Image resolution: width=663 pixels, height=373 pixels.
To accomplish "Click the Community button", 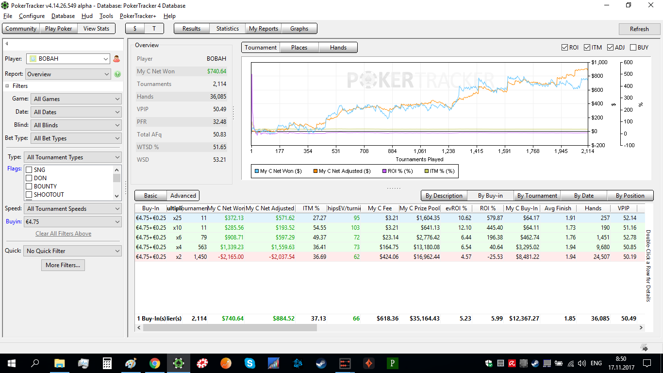I will pyautogui.click(x=21, y=29).
